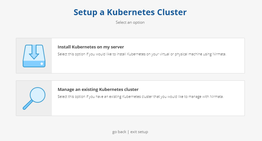Click the word "Nirmata" in the Install description

219,54
